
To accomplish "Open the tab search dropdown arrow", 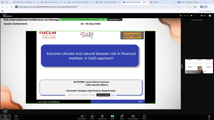I will pos(10,2).
